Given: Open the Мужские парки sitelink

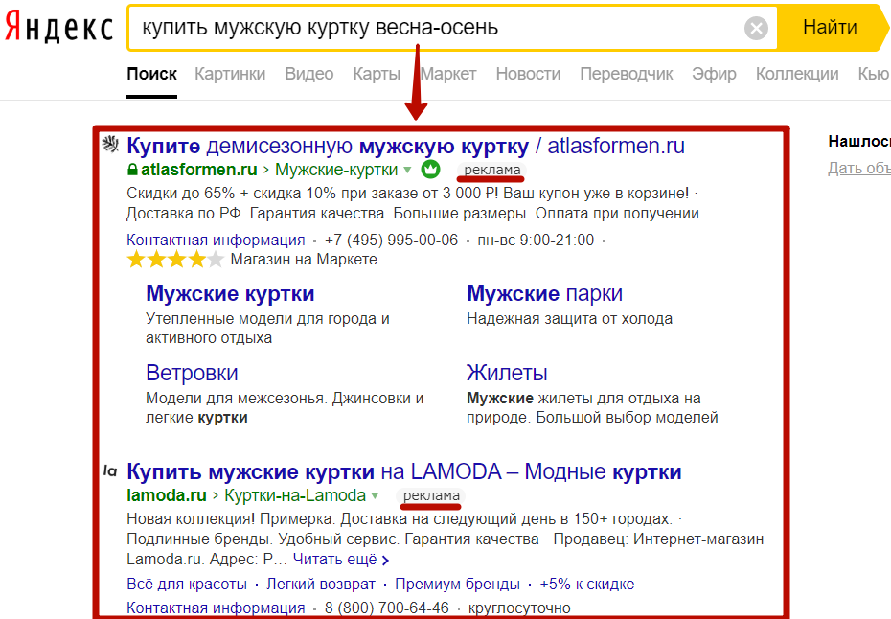Looking at the screenshot, I should click(544, 293).
